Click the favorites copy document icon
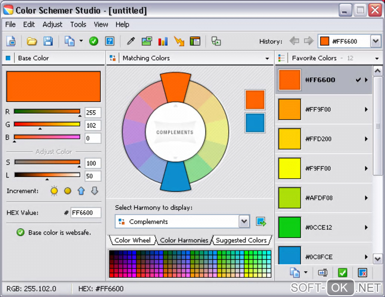Screen dimensions: 385x297 click(x=295, y=272)
